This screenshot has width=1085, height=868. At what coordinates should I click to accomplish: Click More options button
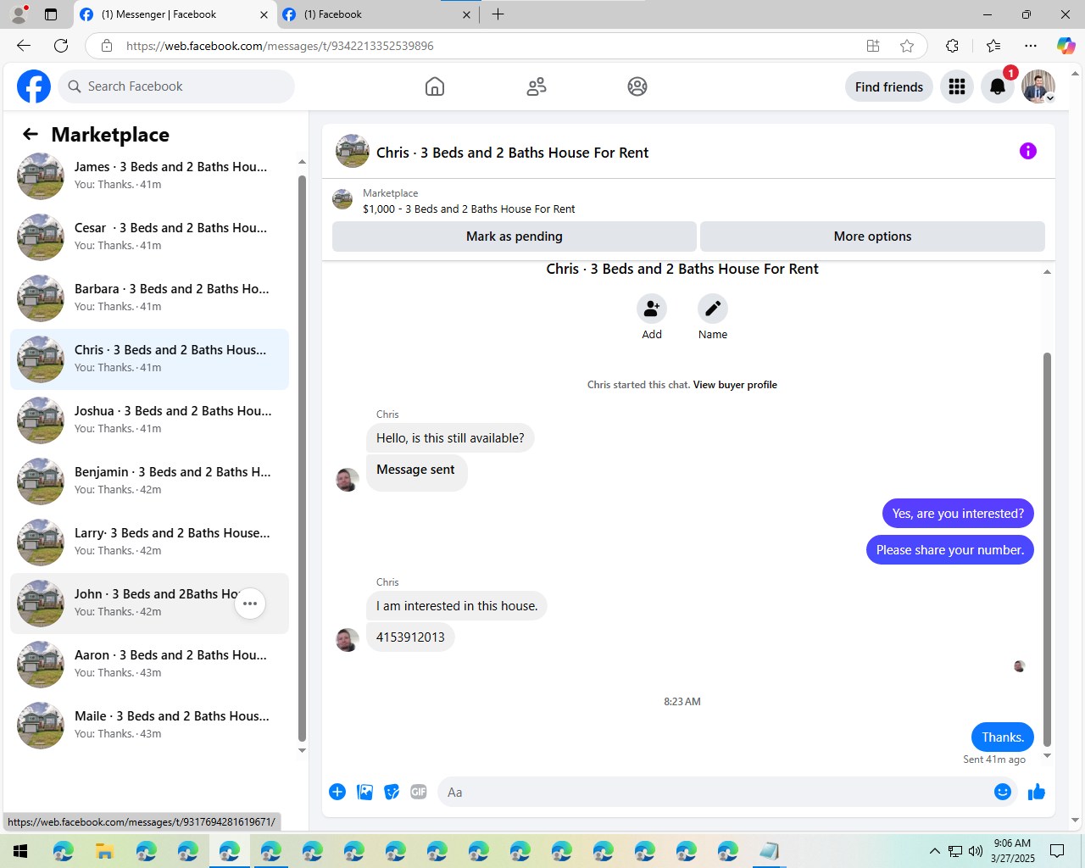click(872, 236)
